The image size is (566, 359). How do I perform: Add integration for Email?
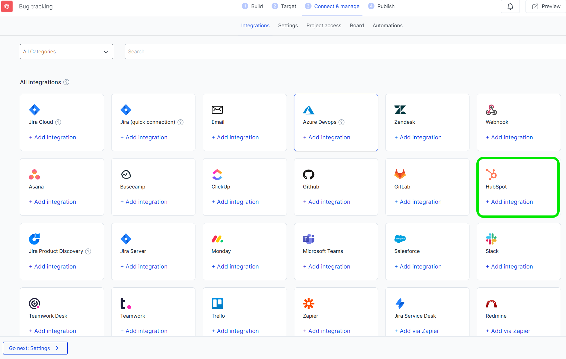(235, 138)
